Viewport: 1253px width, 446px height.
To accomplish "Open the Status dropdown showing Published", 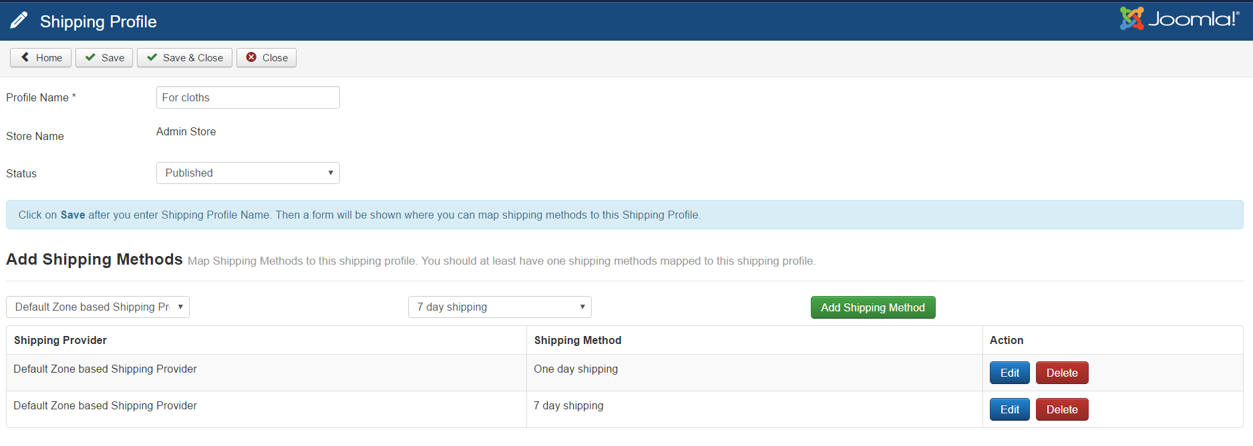I will pos(248,173).
